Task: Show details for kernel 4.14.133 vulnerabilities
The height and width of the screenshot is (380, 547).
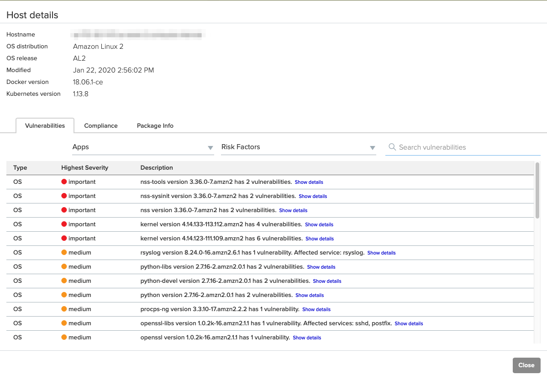Action: point(319,224)
